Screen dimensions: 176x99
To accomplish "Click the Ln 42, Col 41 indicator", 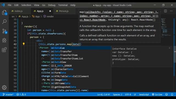I will click(x=104, y=95).
